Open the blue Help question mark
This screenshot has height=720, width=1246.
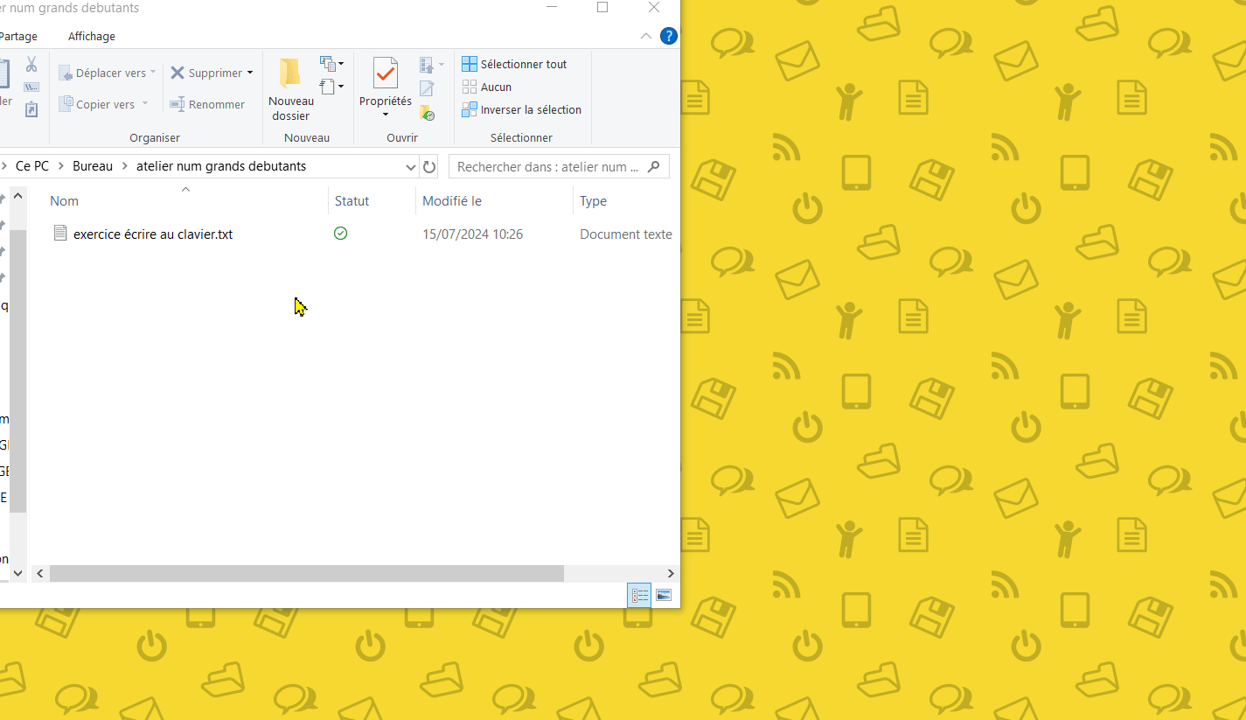tap(669, 36)
